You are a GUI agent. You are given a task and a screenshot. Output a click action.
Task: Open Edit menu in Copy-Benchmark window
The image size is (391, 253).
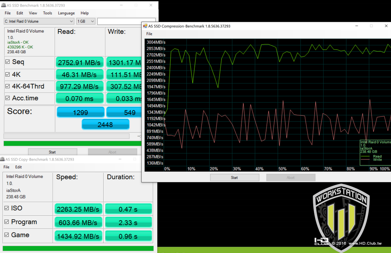pyautogui.click(x=18, y=167)
